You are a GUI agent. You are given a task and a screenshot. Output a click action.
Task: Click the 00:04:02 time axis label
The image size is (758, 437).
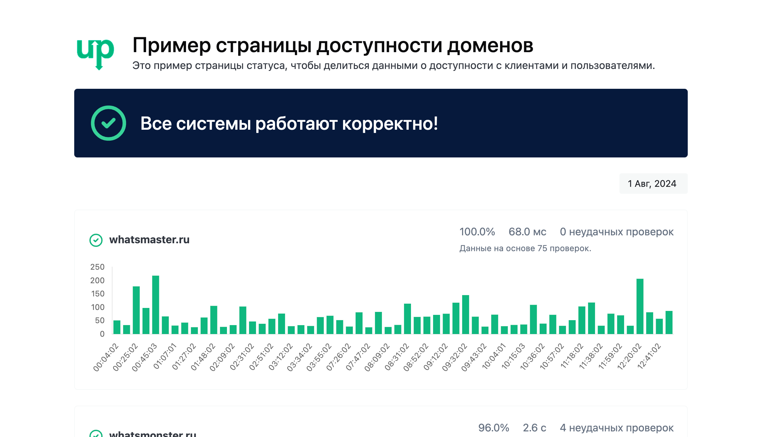click(106, 357)
